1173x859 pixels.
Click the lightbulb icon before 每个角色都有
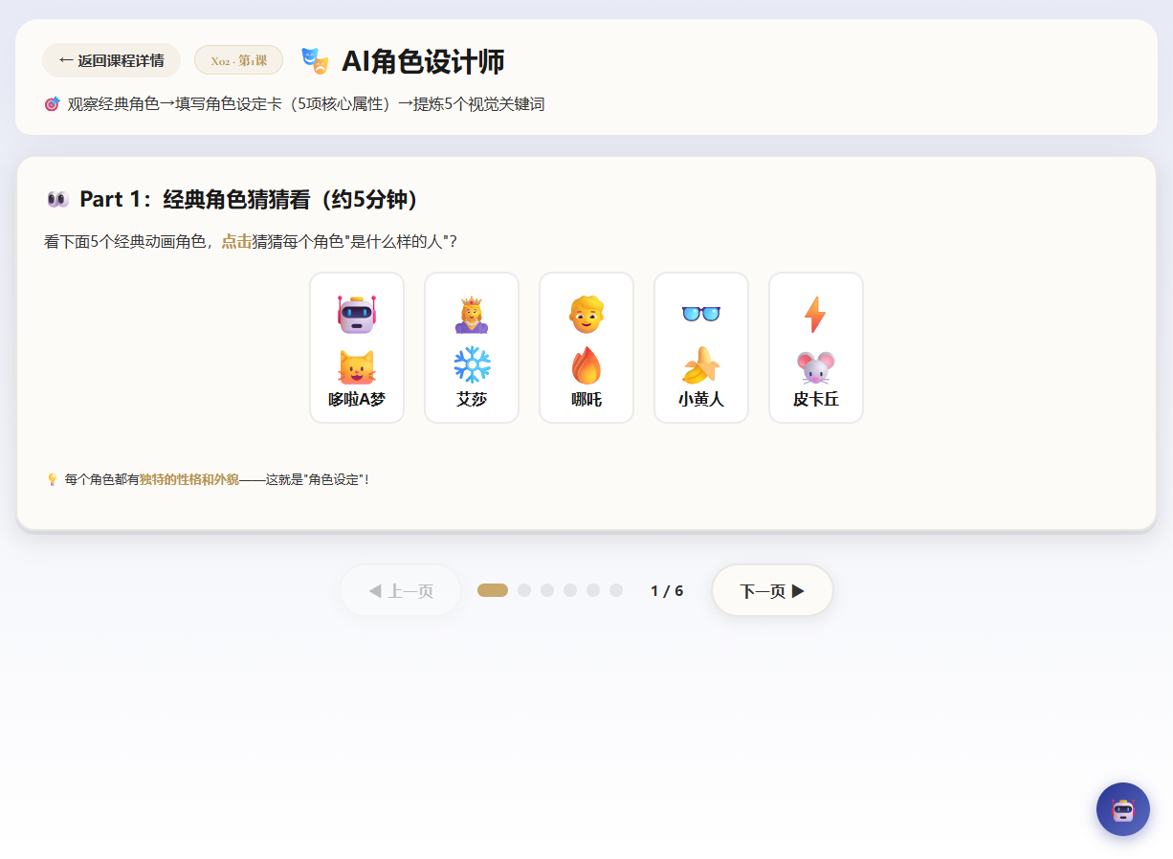pyautogui.click(x=53, y=479)
